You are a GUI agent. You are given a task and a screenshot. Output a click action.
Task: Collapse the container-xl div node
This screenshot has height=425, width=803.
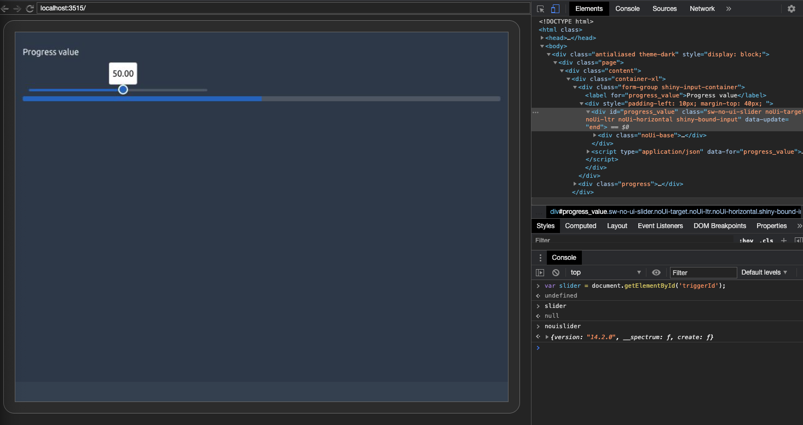click(568, 79)
